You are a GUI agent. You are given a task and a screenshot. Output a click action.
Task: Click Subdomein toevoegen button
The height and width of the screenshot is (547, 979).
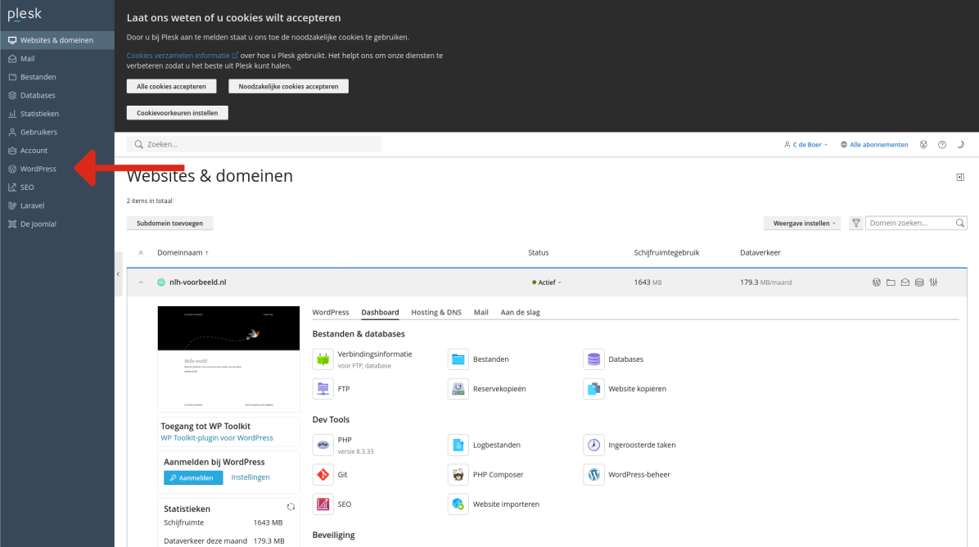coord(169,223)
